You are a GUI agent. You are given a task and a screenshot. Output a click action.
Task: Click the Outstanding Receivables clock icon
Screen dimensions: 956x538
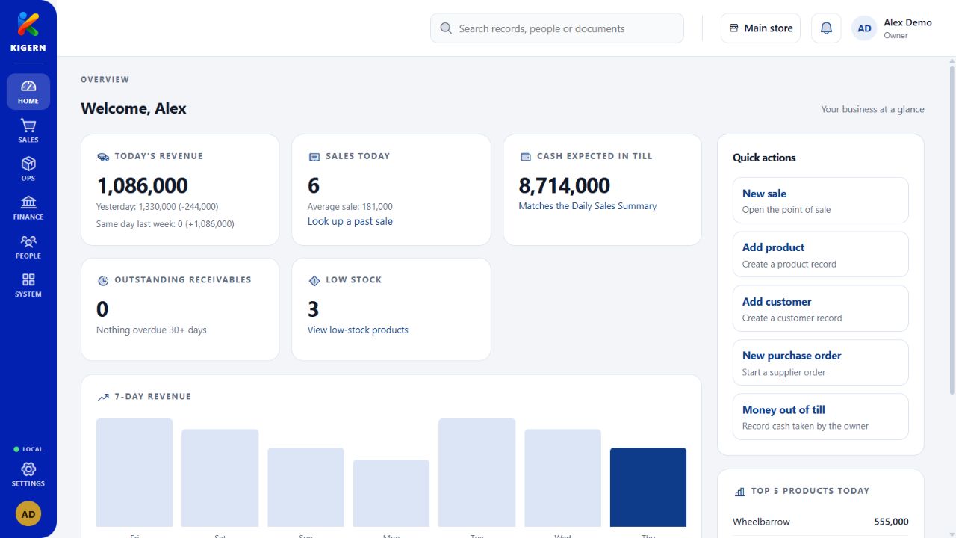(x=103, y=280)
